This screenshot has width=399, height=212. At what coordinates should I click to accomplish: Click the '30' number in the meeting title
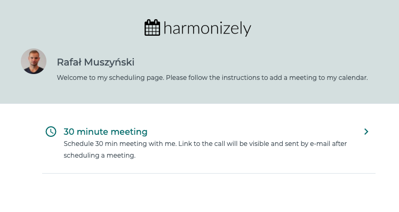(x=69, y=132)
